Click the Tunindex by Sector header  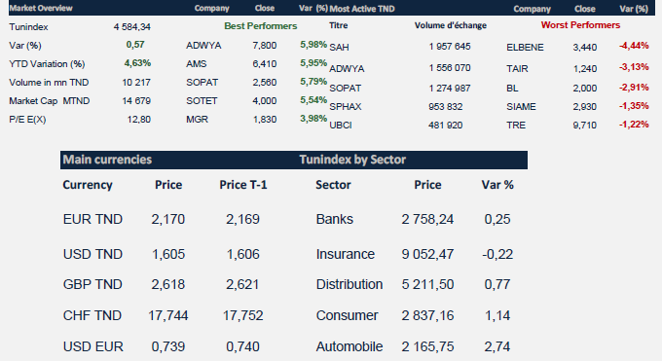[x=352, y=160]
